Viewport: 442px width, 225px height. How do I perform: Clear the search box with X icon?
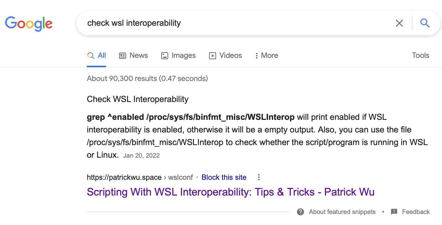coord(399,23)
